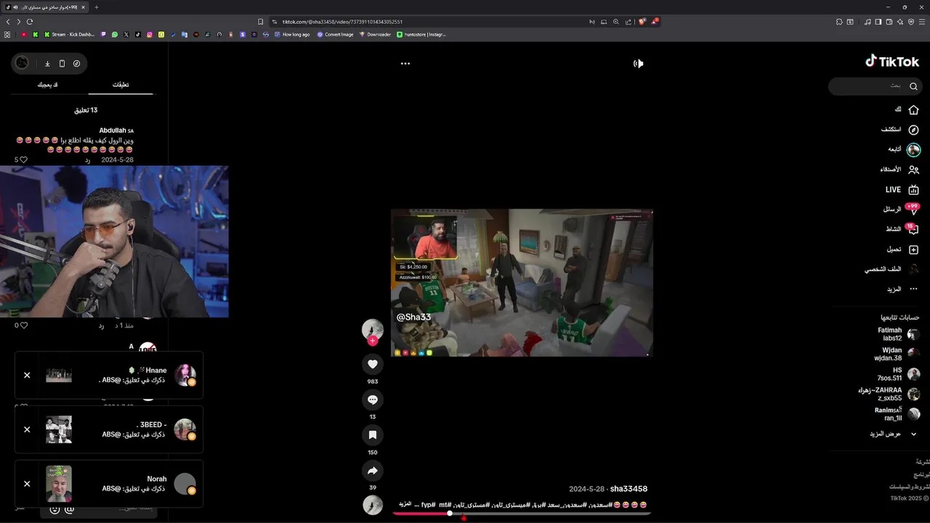Click the download icon in floating pill

[x=47, y=63]
